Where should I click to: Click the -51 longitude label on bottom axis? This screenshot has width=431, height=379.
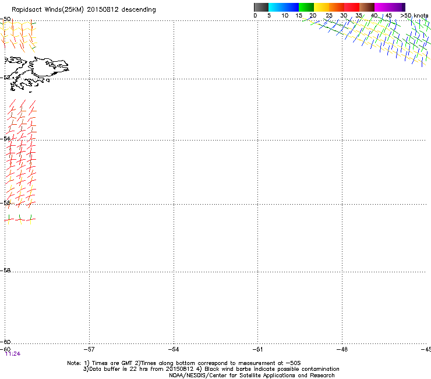(x=257, y=349)
